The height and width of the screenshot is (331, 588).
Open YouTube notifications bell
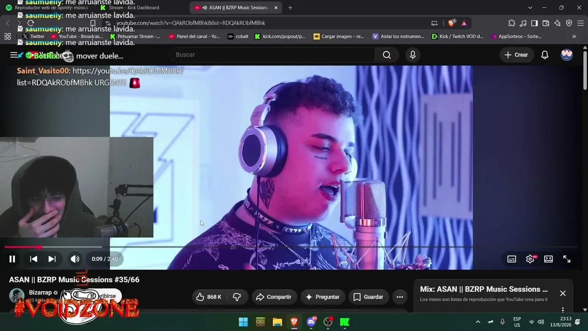tap(544, 55)
